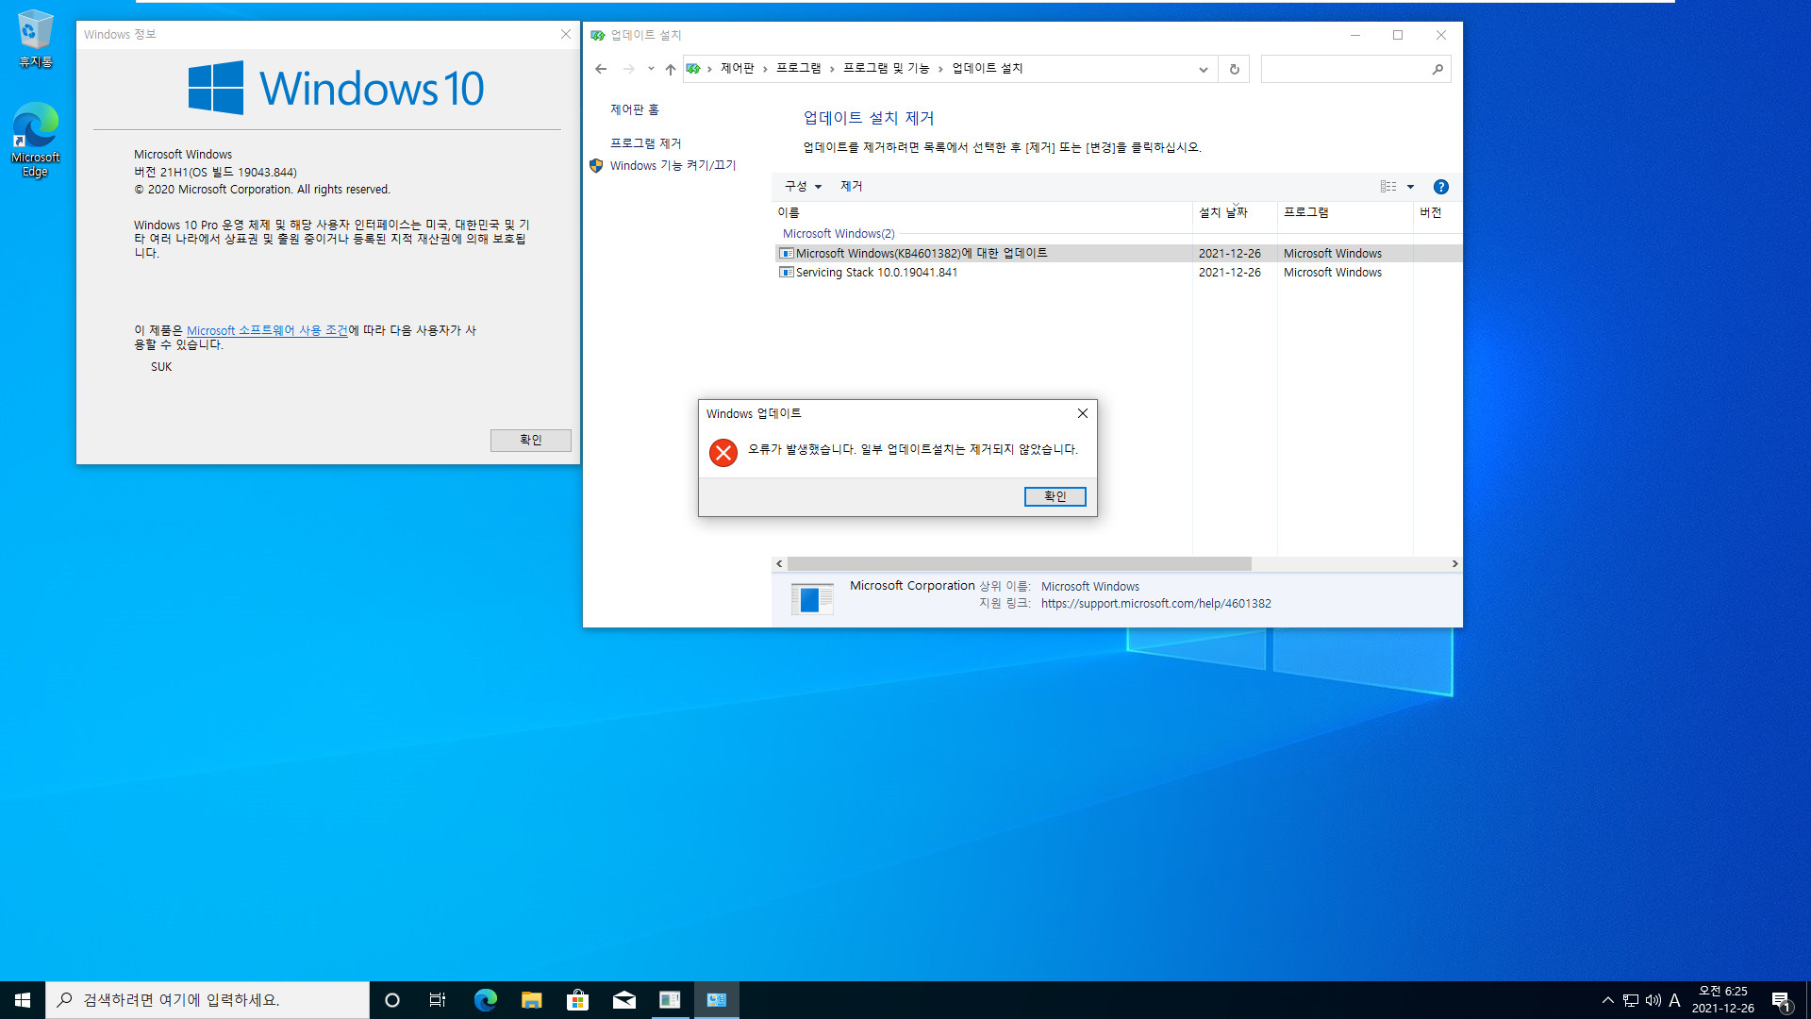Sort by 버전 column header
The width and height of the screenshot is (1811, 1019).
pos(1437,212)
